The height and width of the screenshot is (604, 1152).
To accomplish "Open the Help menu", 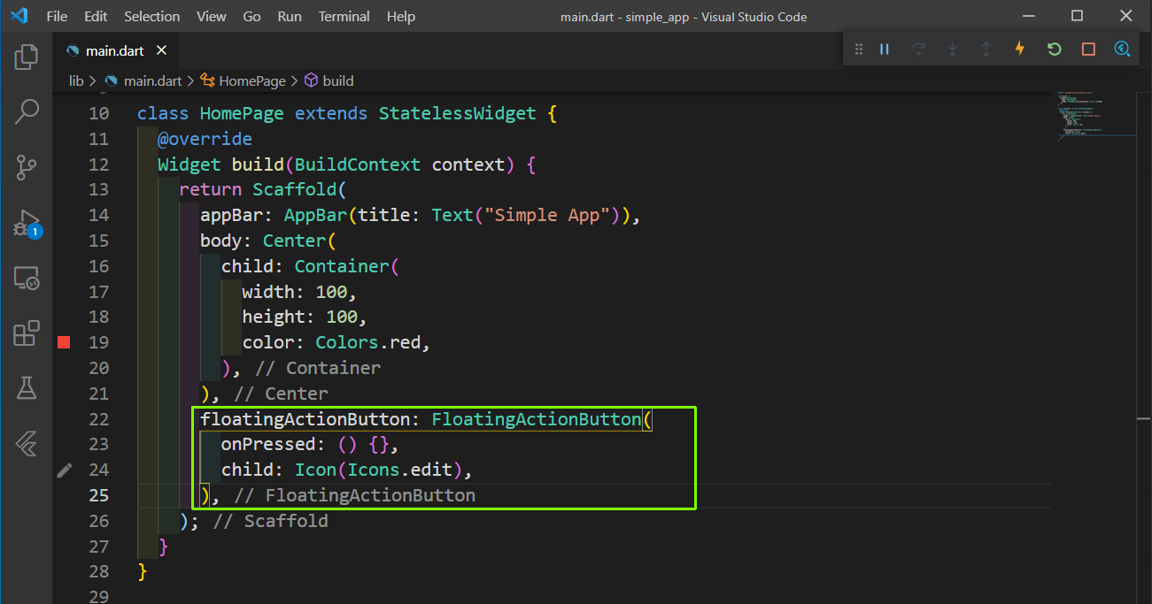I will click(401, 17).
